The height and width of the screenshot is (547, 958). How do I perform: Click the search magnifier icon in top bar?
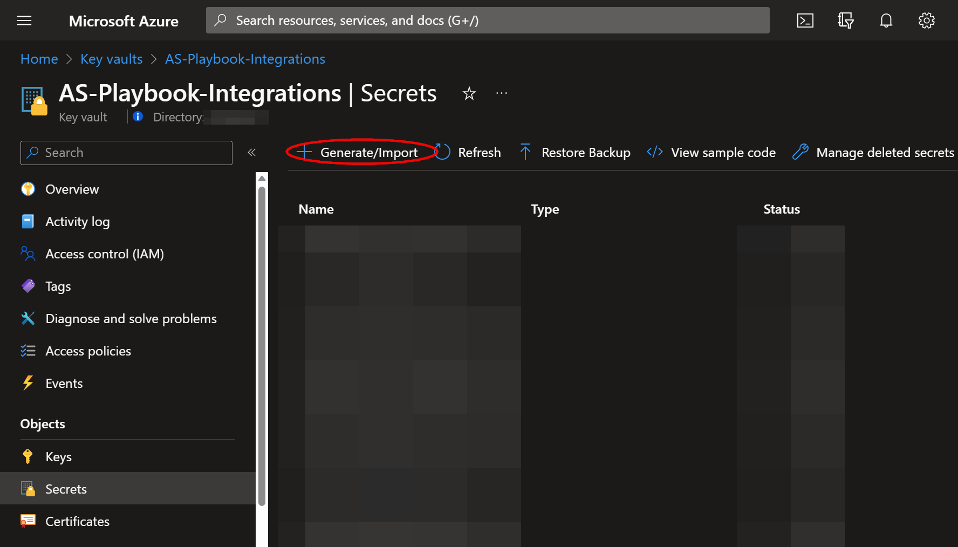click(x=220, y=20)
